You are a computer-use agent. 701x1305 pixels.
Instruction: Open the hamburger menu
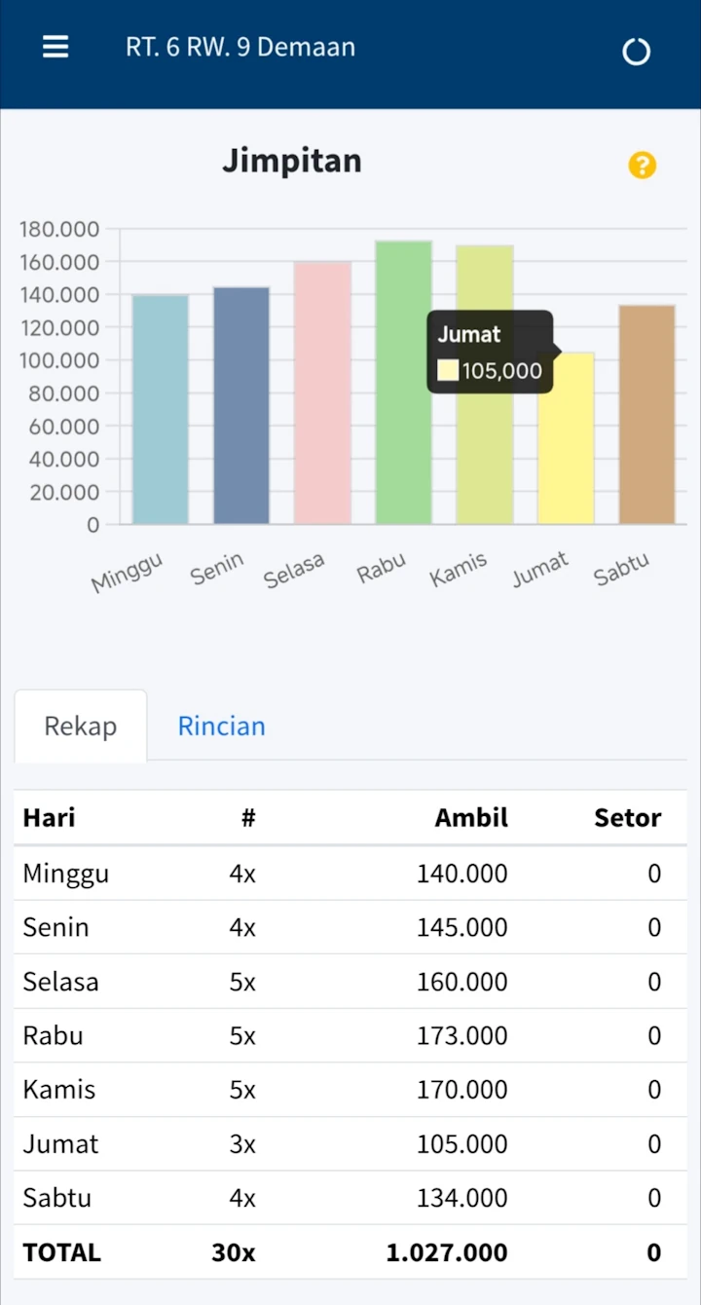pos(55,47)
